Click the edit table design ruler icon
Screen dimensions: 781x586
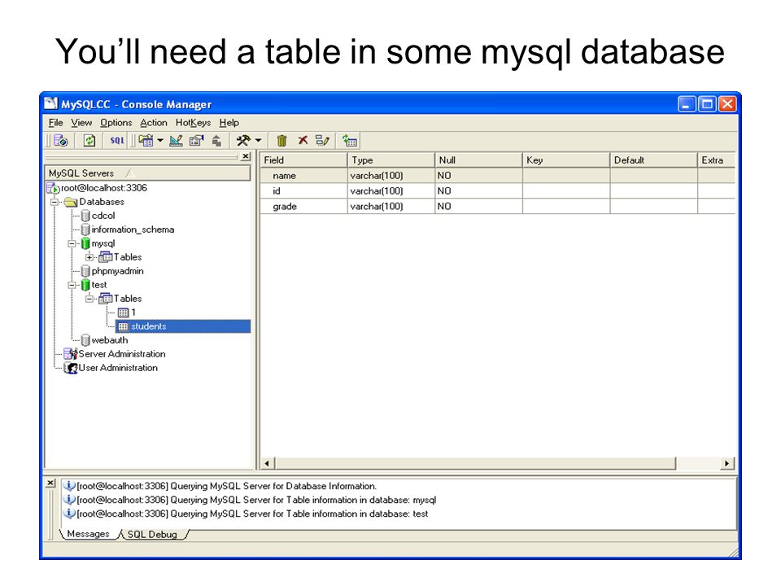coord(176,141)
